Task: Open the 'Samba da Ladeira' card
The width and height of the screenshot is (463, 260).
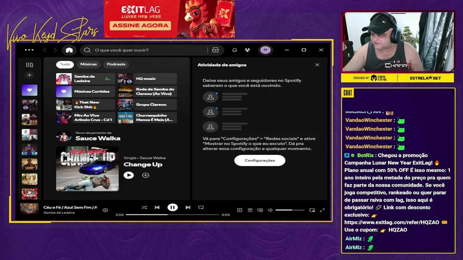Action: [85, 79]
